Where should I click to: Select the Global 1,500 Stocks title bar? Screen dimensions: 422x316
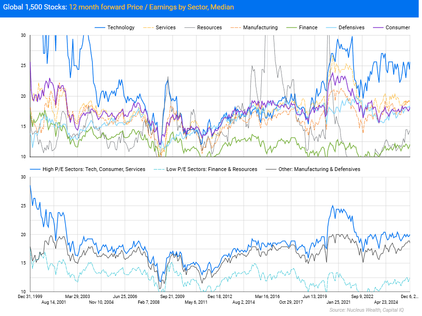[x=34, y=8]
